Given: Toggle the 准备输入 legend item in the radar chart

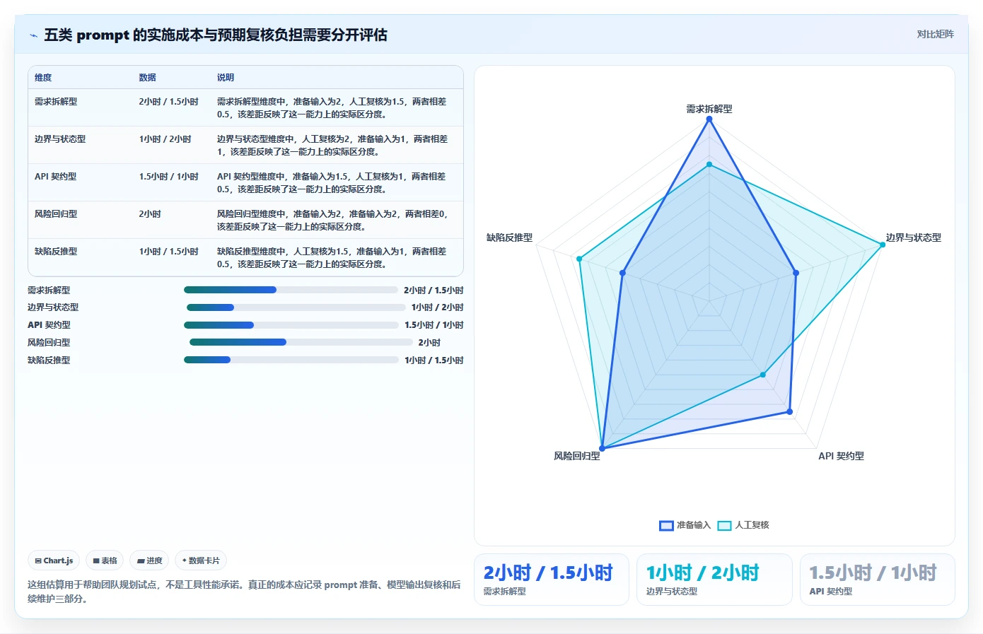Looking at the screenshot, I should pyautogui.click(x=685, y=525).
